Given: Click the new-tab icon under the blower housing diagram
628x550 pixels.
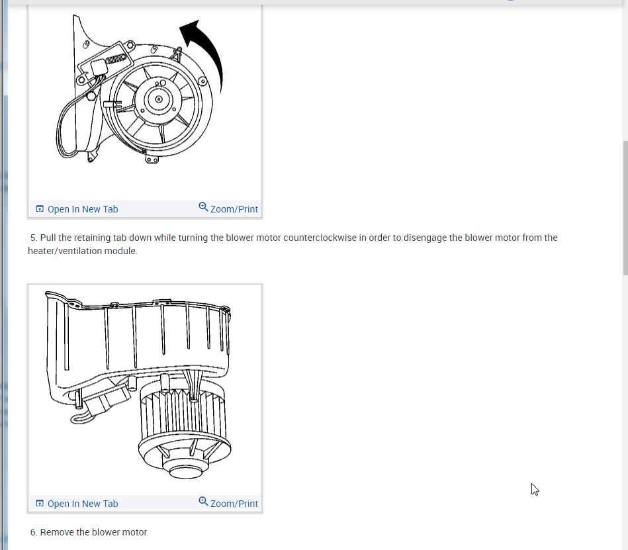Looking at the screenshot, I should click(40, 504).
